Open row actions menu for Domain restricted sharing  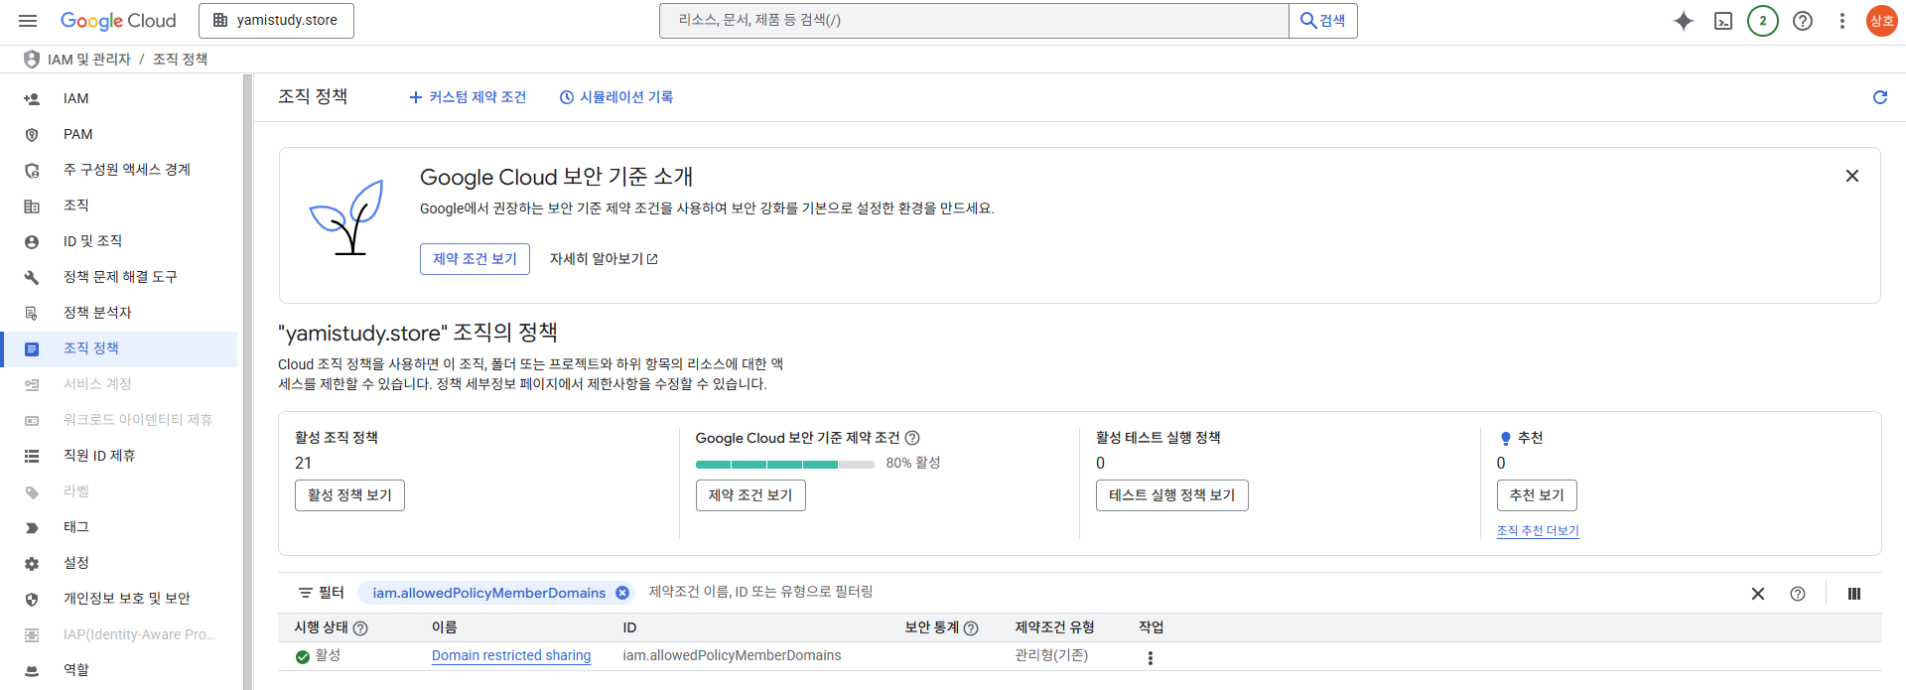tap(1151, 657)
